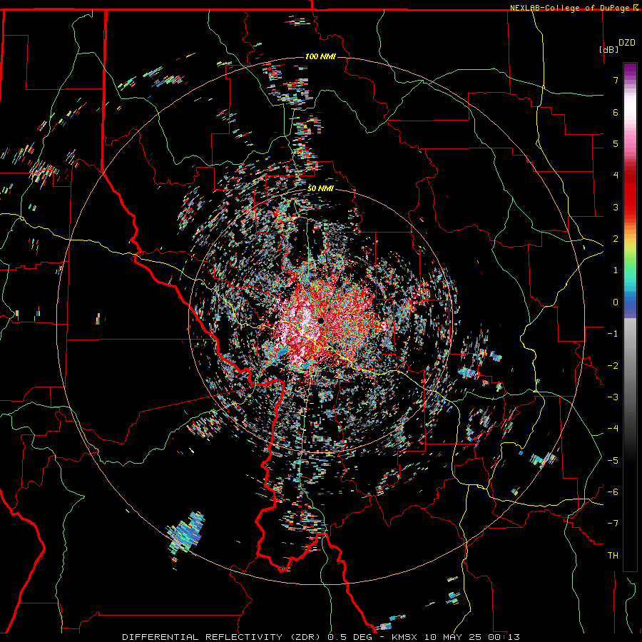642x642 pixels.
Task: Select the -1 value on color scale
Action: (x=613, y=334)
